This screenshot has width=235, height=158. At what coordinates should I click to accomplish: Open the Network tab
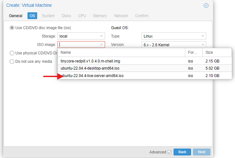coord(121,16)
